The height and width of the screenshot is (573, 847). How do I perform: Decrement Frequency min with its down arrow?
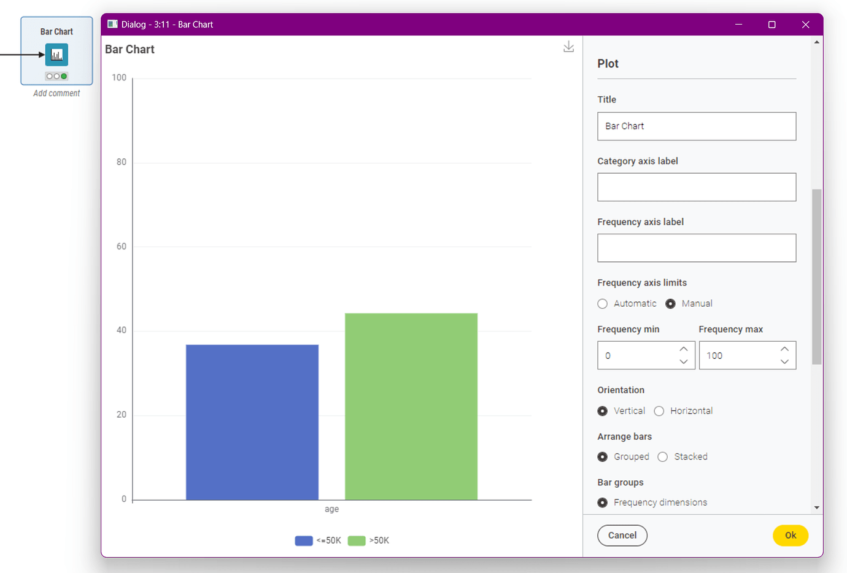point(683,362)
